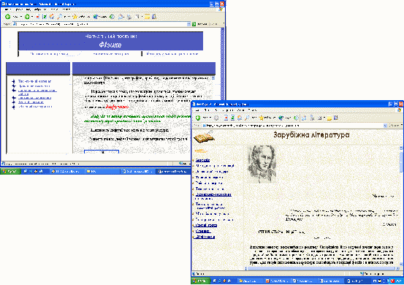Expand the address bar dropdown in the Physics window
The image size is (404, 285).
(x=188, y=24)
